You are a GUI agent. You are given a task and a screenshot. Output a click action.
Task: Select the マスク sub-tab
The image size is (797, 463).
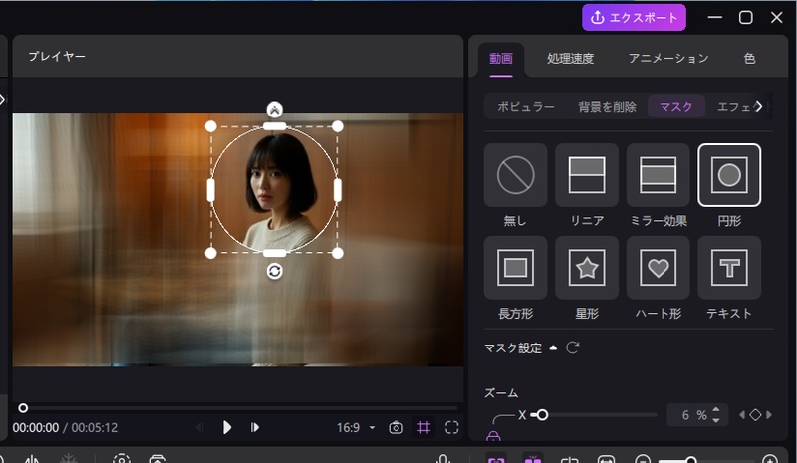tap(676, 107)
